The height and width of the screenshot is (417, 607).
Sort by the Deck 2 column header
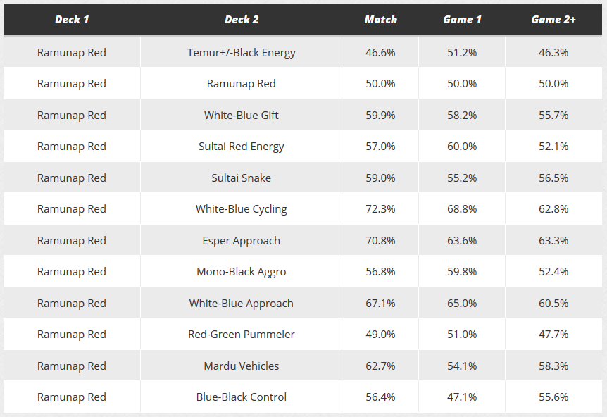pyautogui.click(x=242, y=20)
